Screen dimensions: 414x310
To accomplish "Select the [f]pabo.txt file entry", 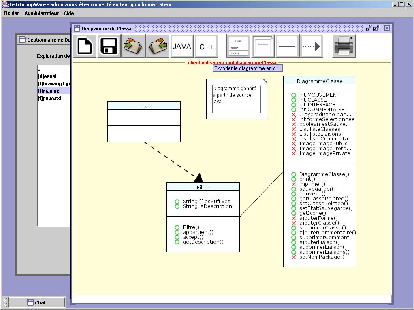I will tap(49, 98).
